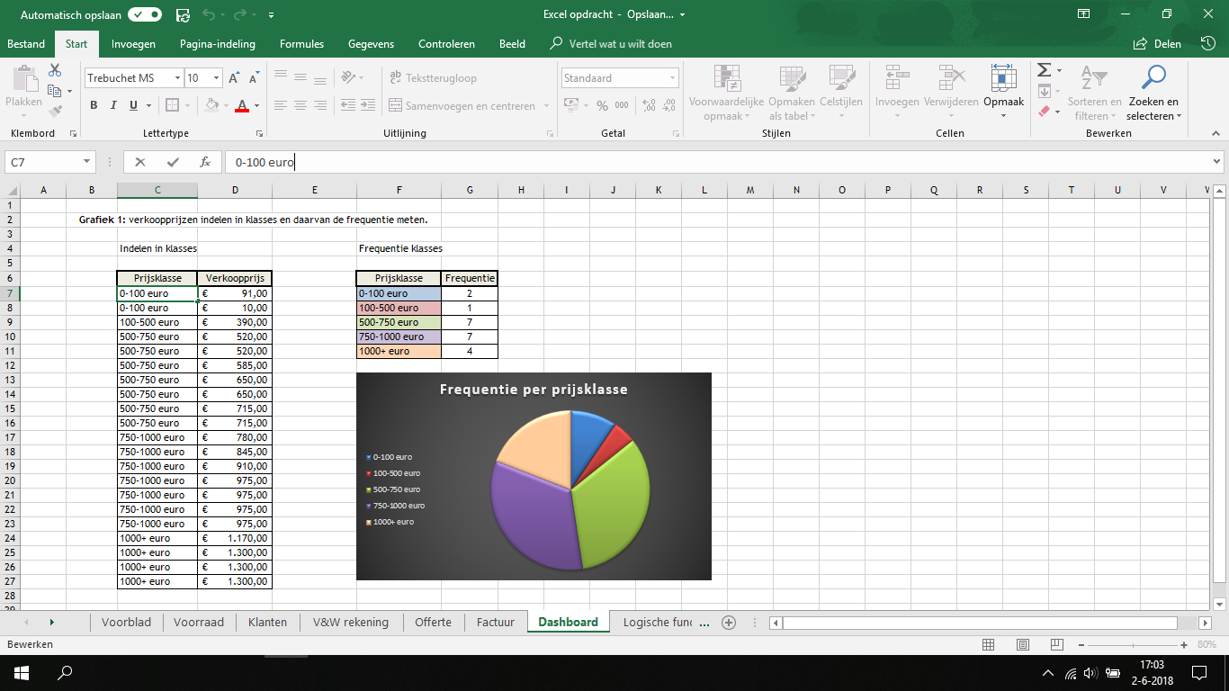The image size is (1229, 691).
Task: Click the insert function fx icon
Action: 205,162
